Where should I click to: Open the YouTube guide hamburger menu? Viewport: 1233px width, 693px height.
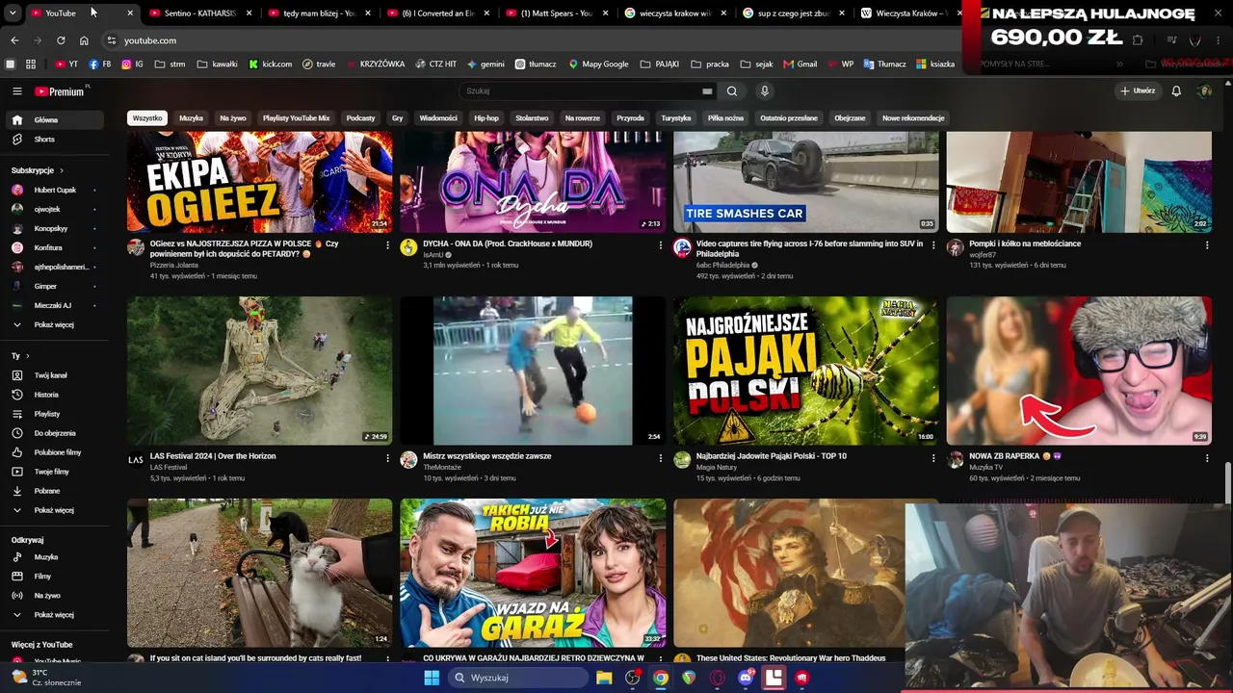[16, 91]
